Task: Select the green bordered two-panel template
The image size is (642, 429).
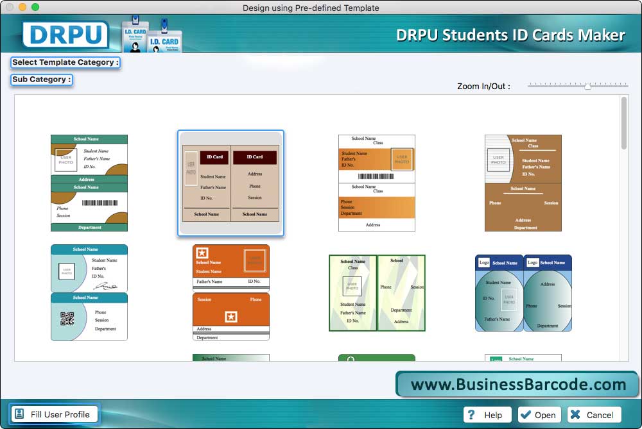Action: [377, 293]
